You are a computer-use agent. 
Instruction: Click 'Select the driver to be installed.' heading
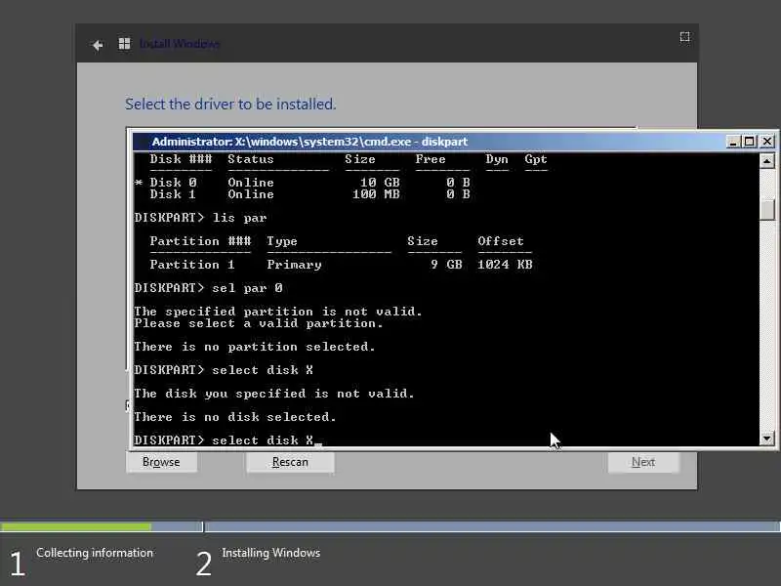[x=230, y=105]
